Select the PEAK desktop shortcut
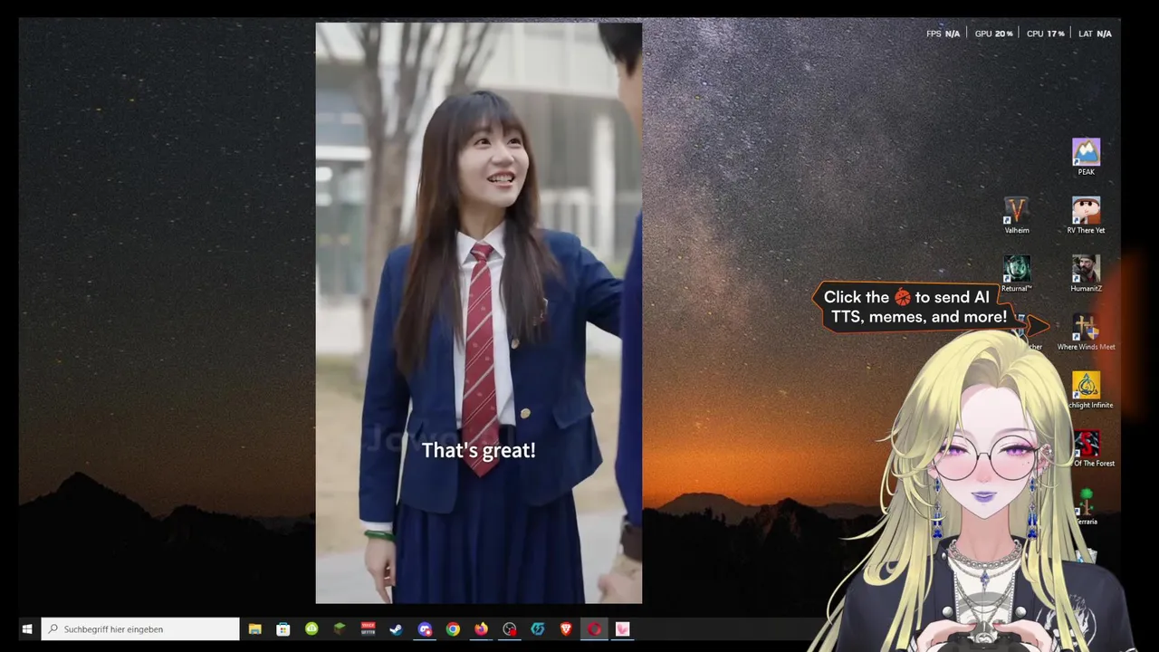 tap(1086, 157)
